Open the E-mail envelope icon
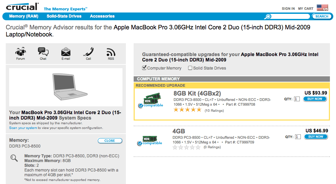336x184 pixels. click(x=66, y=52)
